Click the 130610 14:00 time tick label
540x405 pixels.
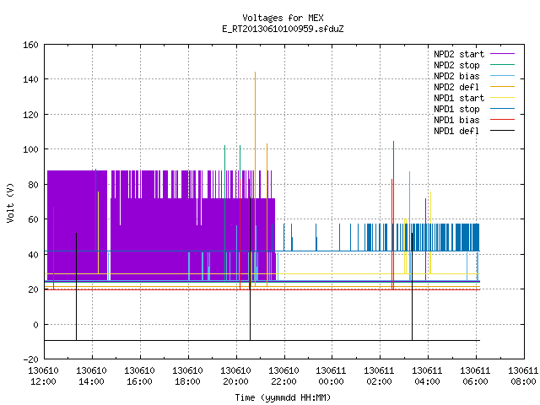coord(92,376)
